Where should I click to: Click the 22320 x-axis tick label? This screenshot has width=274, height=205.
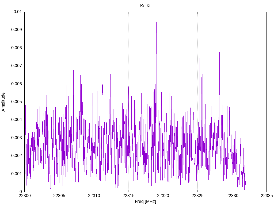coord(163,196)
